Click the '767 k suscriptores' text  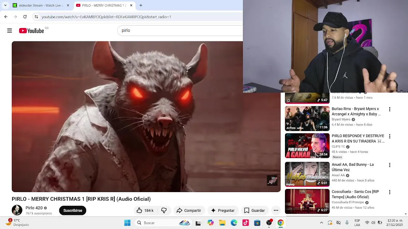(x=39, y=213)
